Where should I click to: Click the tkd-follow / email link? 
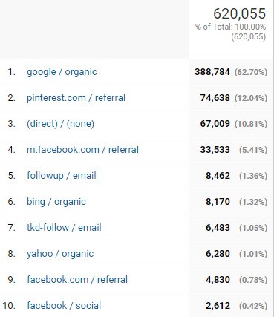(x=64, y=228)
